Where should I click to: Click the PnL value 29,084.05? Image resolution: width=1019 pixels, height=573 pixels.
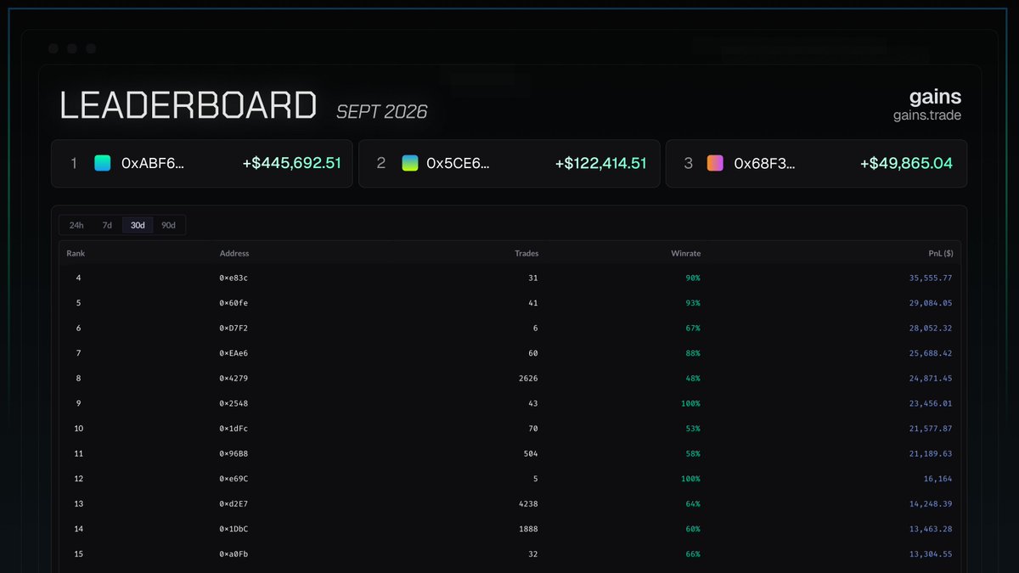click(930, 303)
